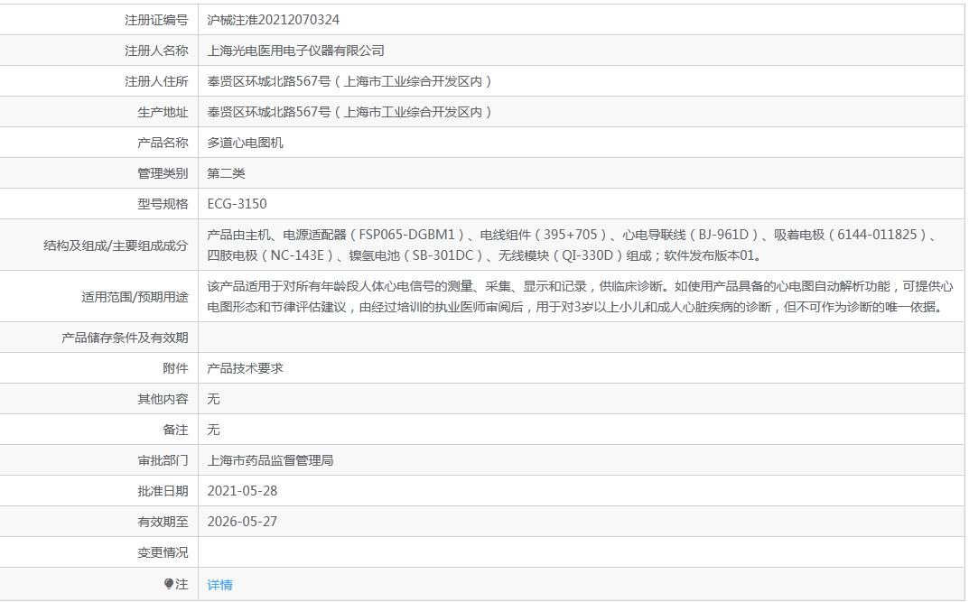This screenshot has width=969, height=602.
Task: Select management category 第二类
Action: (x=226, y=173)
